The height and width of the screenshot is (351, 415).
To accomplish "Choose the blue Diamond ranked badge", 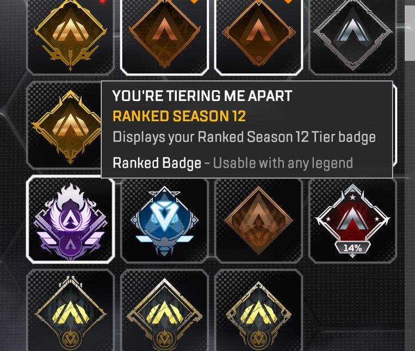I will click(x=164, y=220).
